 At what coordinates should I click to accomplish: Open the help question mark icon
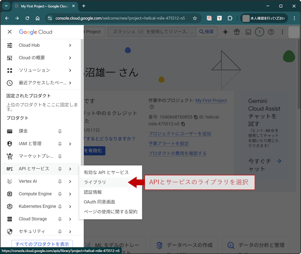[271, 32]
